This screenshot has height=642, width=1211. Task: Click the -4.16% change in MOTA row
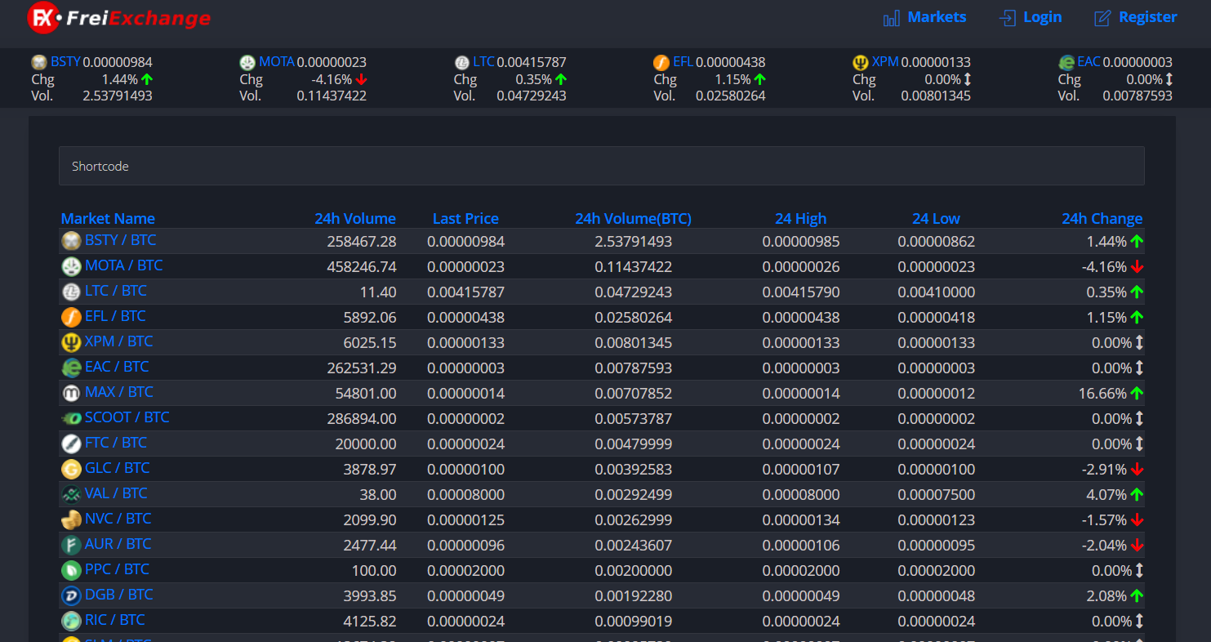[x=1104, y=267]
